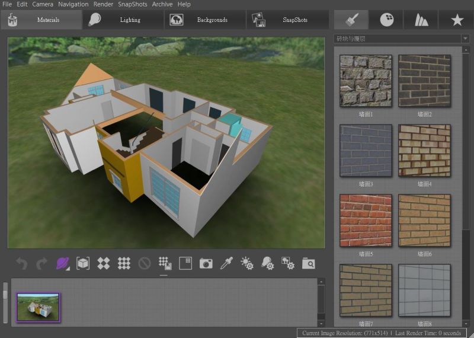Click the grid with save disk icon

165,263
